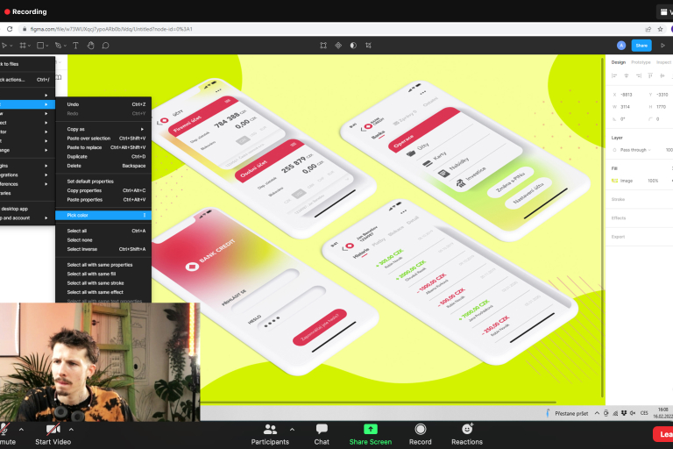673x449 pixels.
Task: Select Copy properties menu entry
Action: (84, 190)
